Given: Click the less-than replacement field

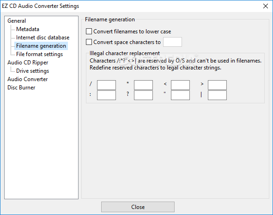Looking at the screenshot, I should [x=180, y=85].
